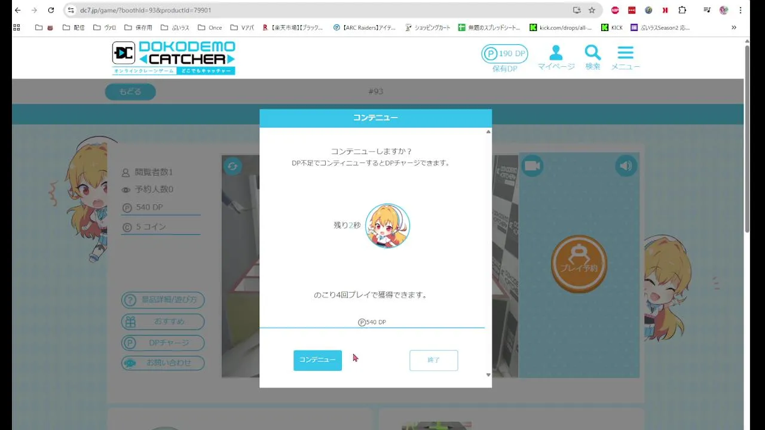Click the 終了 button in dialog
Screen dimensions: 765x430
tap(434, 360)
